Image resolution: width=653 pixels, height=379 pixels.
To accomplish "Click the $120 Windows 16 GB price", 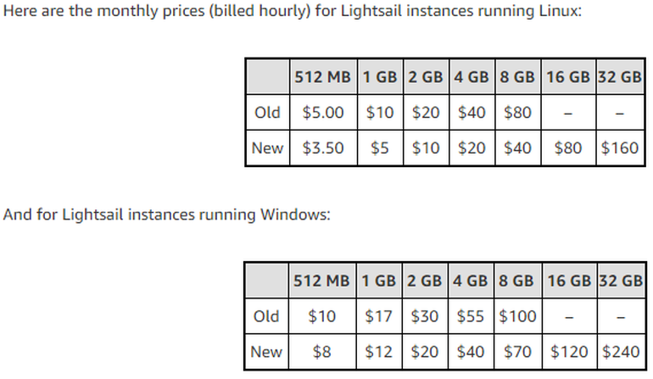I will coord(568,352).
